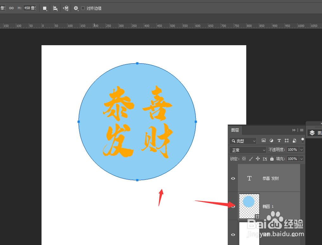
Task: Open the path arrangement stack icon
Action: point(66,8)
